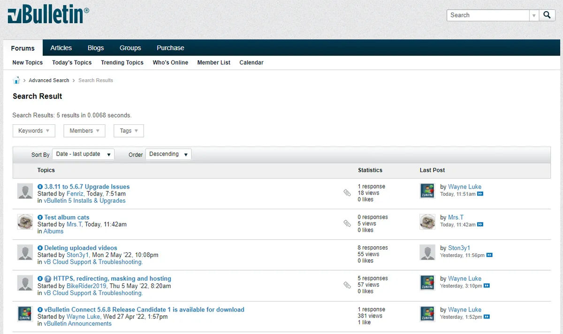This screenshot has width=563, height=334.
Task: Click Ston3y1 last post author link
Action: tap(459, 248)
